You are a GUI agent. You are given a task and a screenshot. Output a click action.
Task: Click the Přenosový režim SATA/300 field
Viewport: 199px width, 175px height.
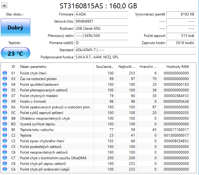point(101,36)
